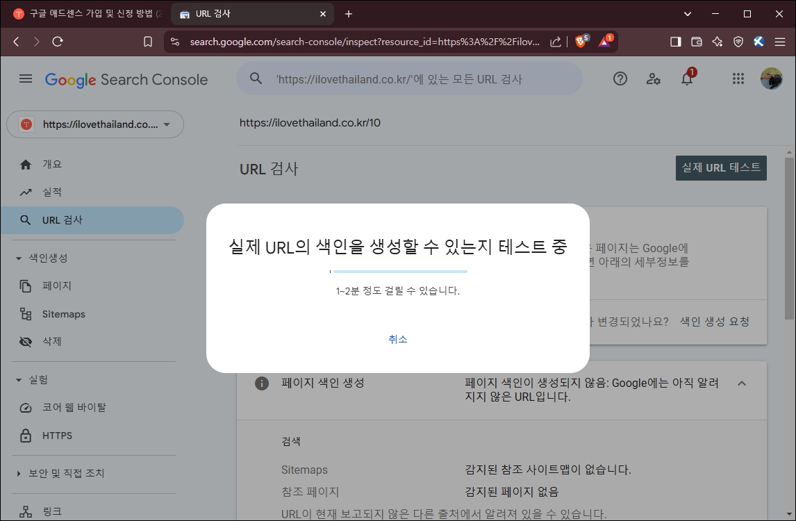Close the URL 검사 tab
This screenshot has height=521, width=796.
coord(323,14)
